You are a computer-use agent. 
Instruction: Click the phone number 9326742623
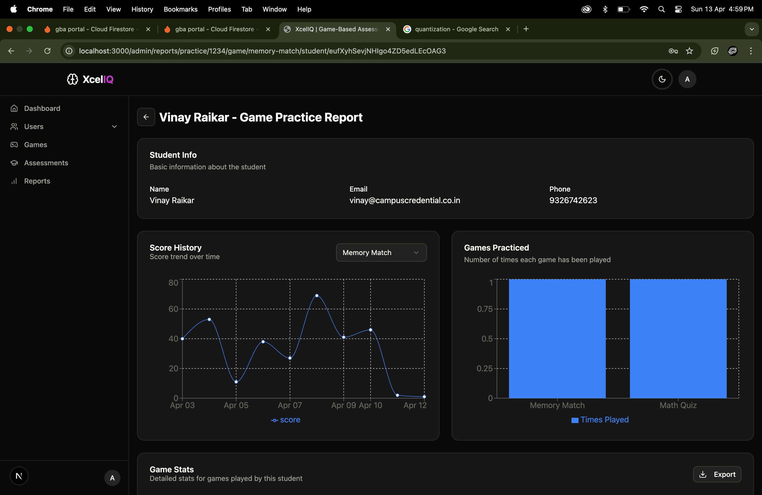573,200
